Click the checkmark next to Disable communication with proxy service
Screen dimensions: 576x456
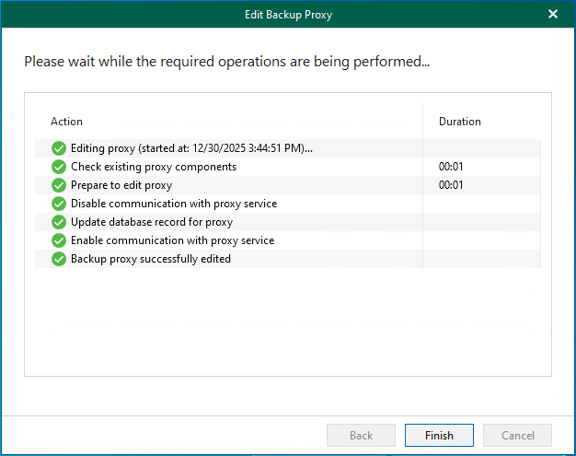(x=59, y=204)
